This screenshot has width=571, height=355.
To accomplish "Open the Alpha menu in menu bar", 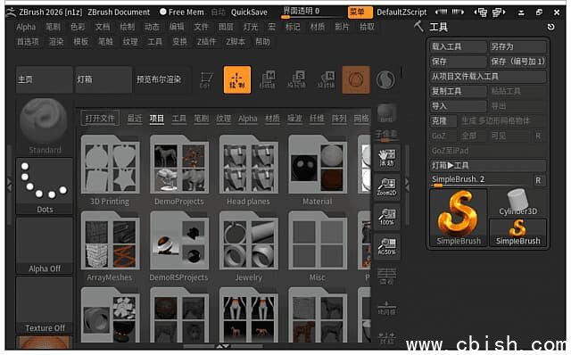I will 26,27.
